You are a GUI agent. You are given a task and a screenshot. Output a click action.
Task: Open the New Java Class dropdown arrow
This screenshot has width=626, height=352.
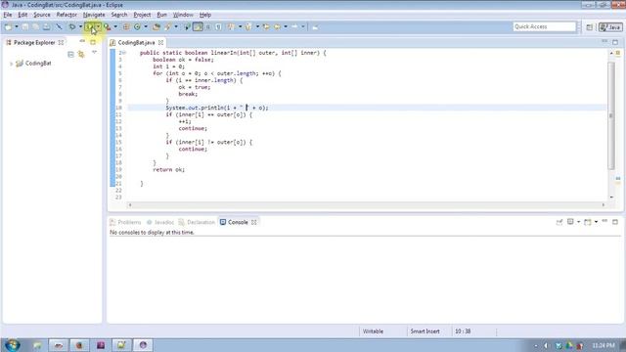146,26
